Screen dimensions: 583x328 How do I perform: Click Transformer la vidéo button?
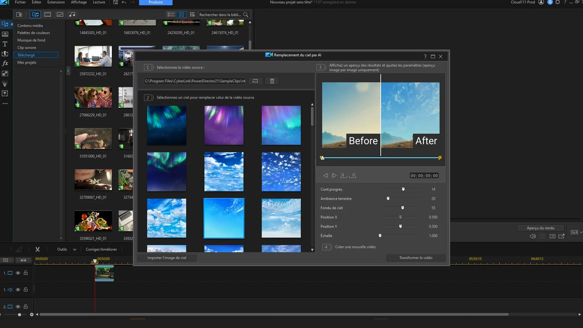(x=416, y=258)
